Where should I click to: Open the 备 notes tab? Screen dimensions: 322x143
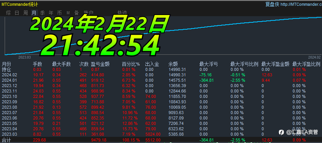pyautogui.click(x=76, y=13)
